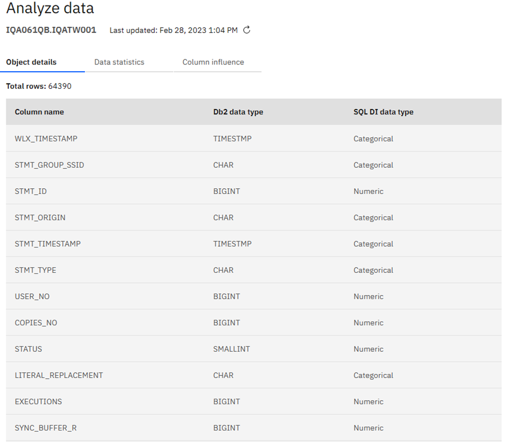
Task: Click the COPIES_NO column name
Action: click(x=36, y=323)
